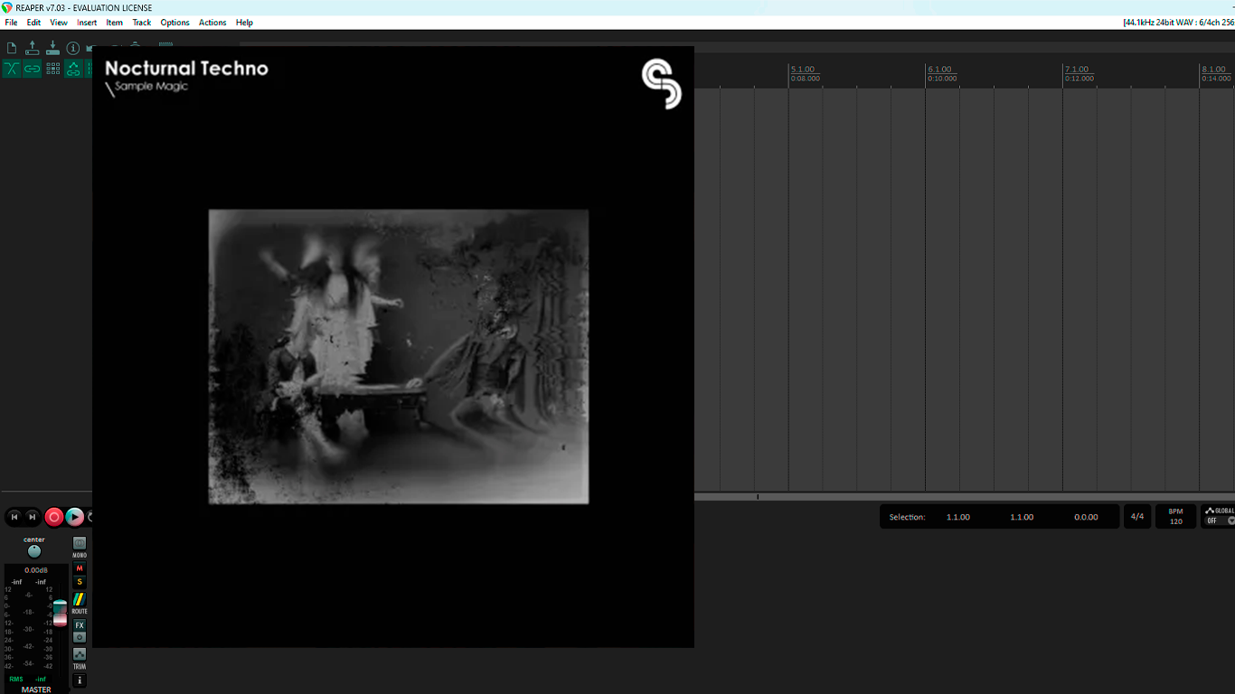Click the Sample Magic S logo
This screenshot has width=1235, height=694.
(x=662, y=84)
